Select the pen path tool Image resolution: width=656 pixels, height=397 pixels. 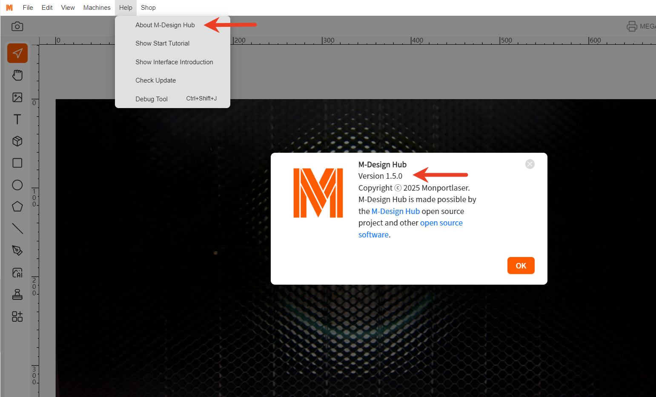pyautogui.click(x=17, y=251)
